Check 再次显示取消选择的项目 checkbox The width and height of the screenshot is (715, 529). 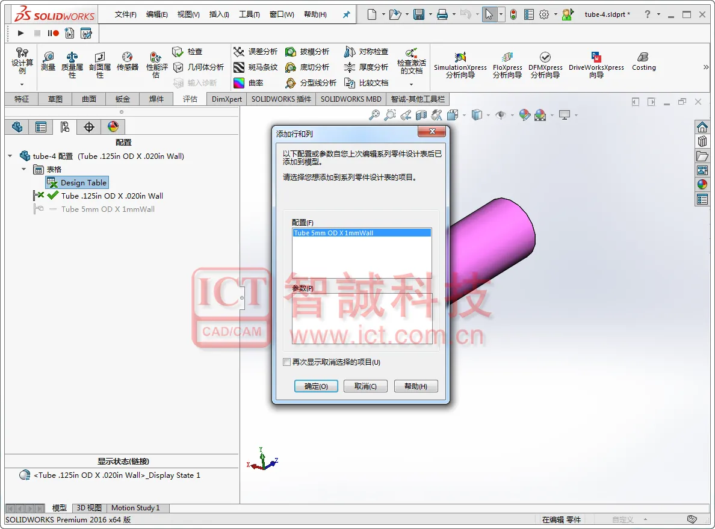(x=287, y=362)
